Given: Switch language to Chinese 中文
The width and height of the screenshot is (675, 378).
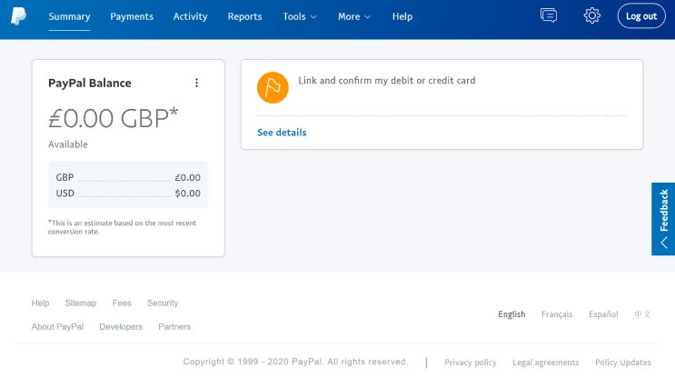Looking at the screenshot, I should 642,314.
